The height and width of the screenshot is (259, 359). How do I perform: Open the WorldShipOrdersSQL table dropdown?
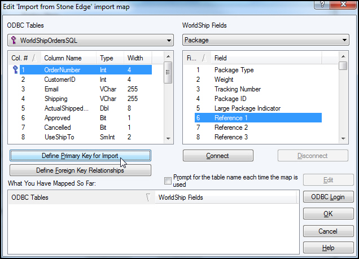(x=90, y=40)
